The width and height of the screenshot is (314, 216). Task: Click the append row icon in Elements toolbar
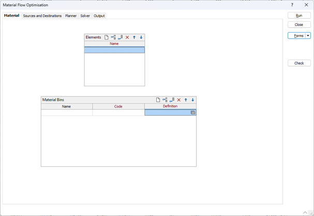121,37
